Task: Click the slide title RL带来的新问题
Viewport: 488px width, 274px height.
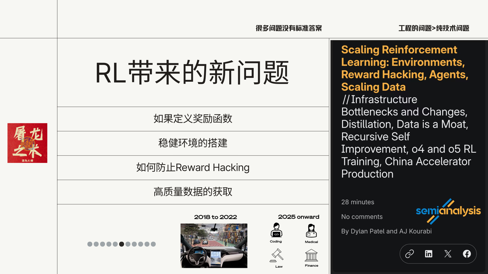Action: 192,73
